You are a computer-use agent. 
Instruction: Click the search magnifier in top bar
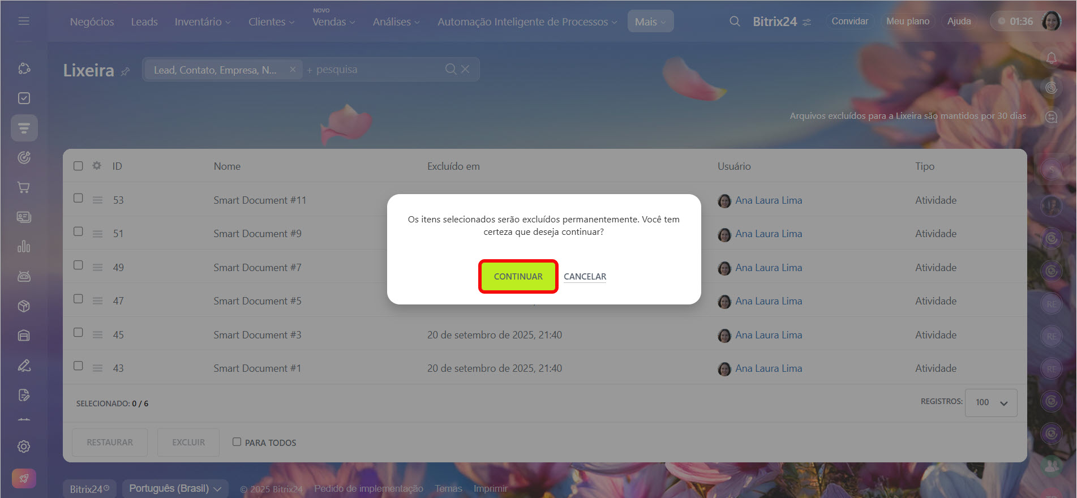(x=735, y=22)
